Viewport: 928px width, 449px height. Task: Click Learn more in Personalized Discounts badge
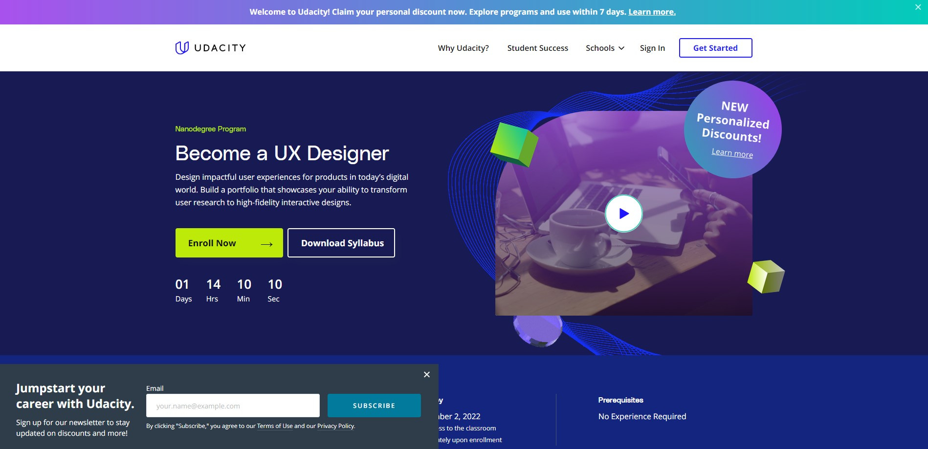[x=732, y=153]
